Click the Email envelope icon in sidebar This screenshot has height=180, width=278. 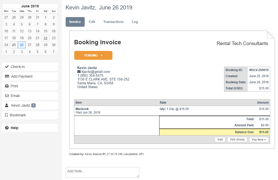tap(7, 96)
